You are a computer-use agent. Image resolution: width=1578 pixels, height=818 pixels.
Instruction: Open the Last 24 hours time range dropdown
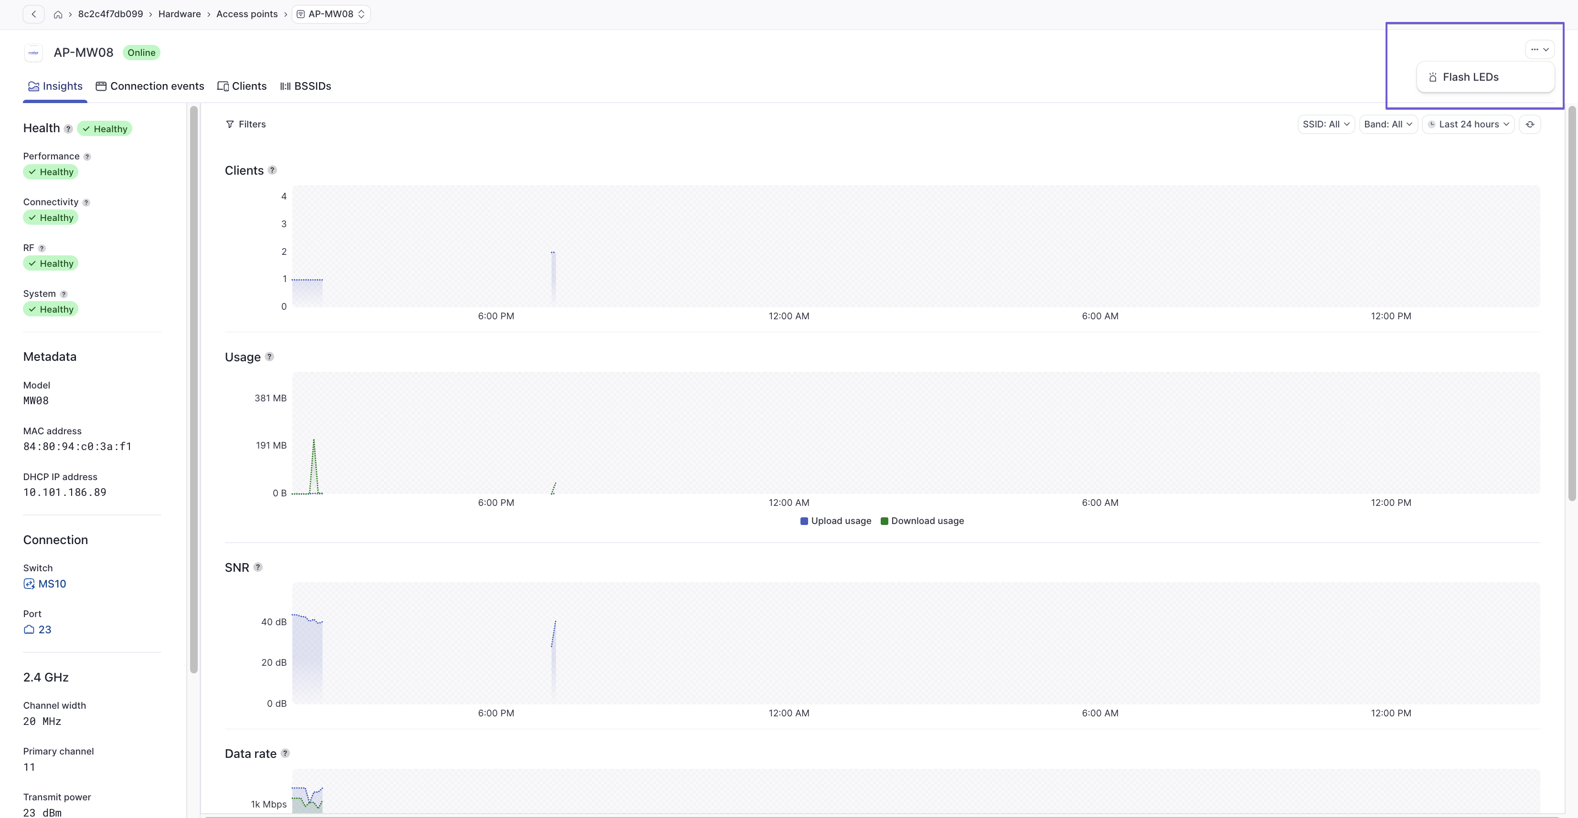click(x=1468, y=124)
